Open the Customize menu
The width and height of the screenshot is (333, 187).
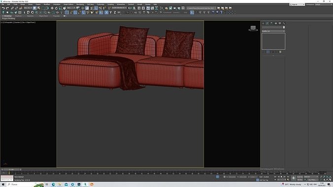click(100, 4)
